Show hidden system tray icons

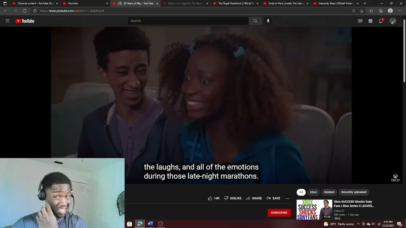click(359, 224)
